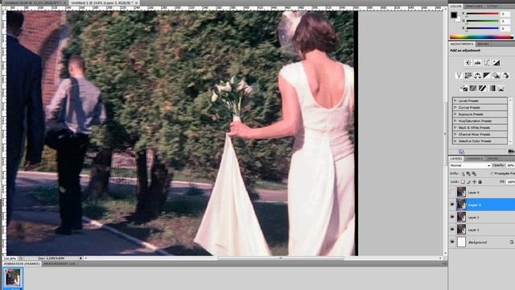Expand Curves Presets list

455,107
